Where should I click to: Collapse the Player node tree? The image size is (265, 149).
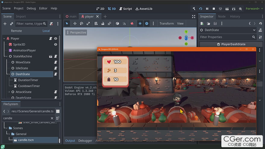(x=4, y=39)
